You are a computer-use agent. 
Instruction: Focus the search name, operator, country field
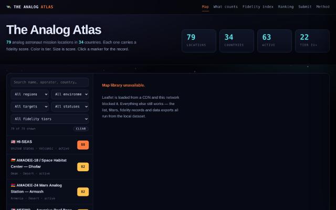tap(50, 82)
